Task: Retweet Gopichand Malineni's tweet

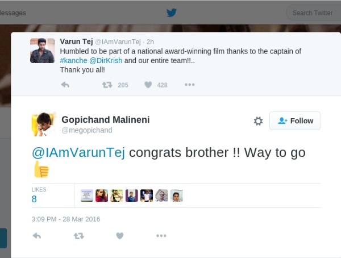Action: [78, 235]
